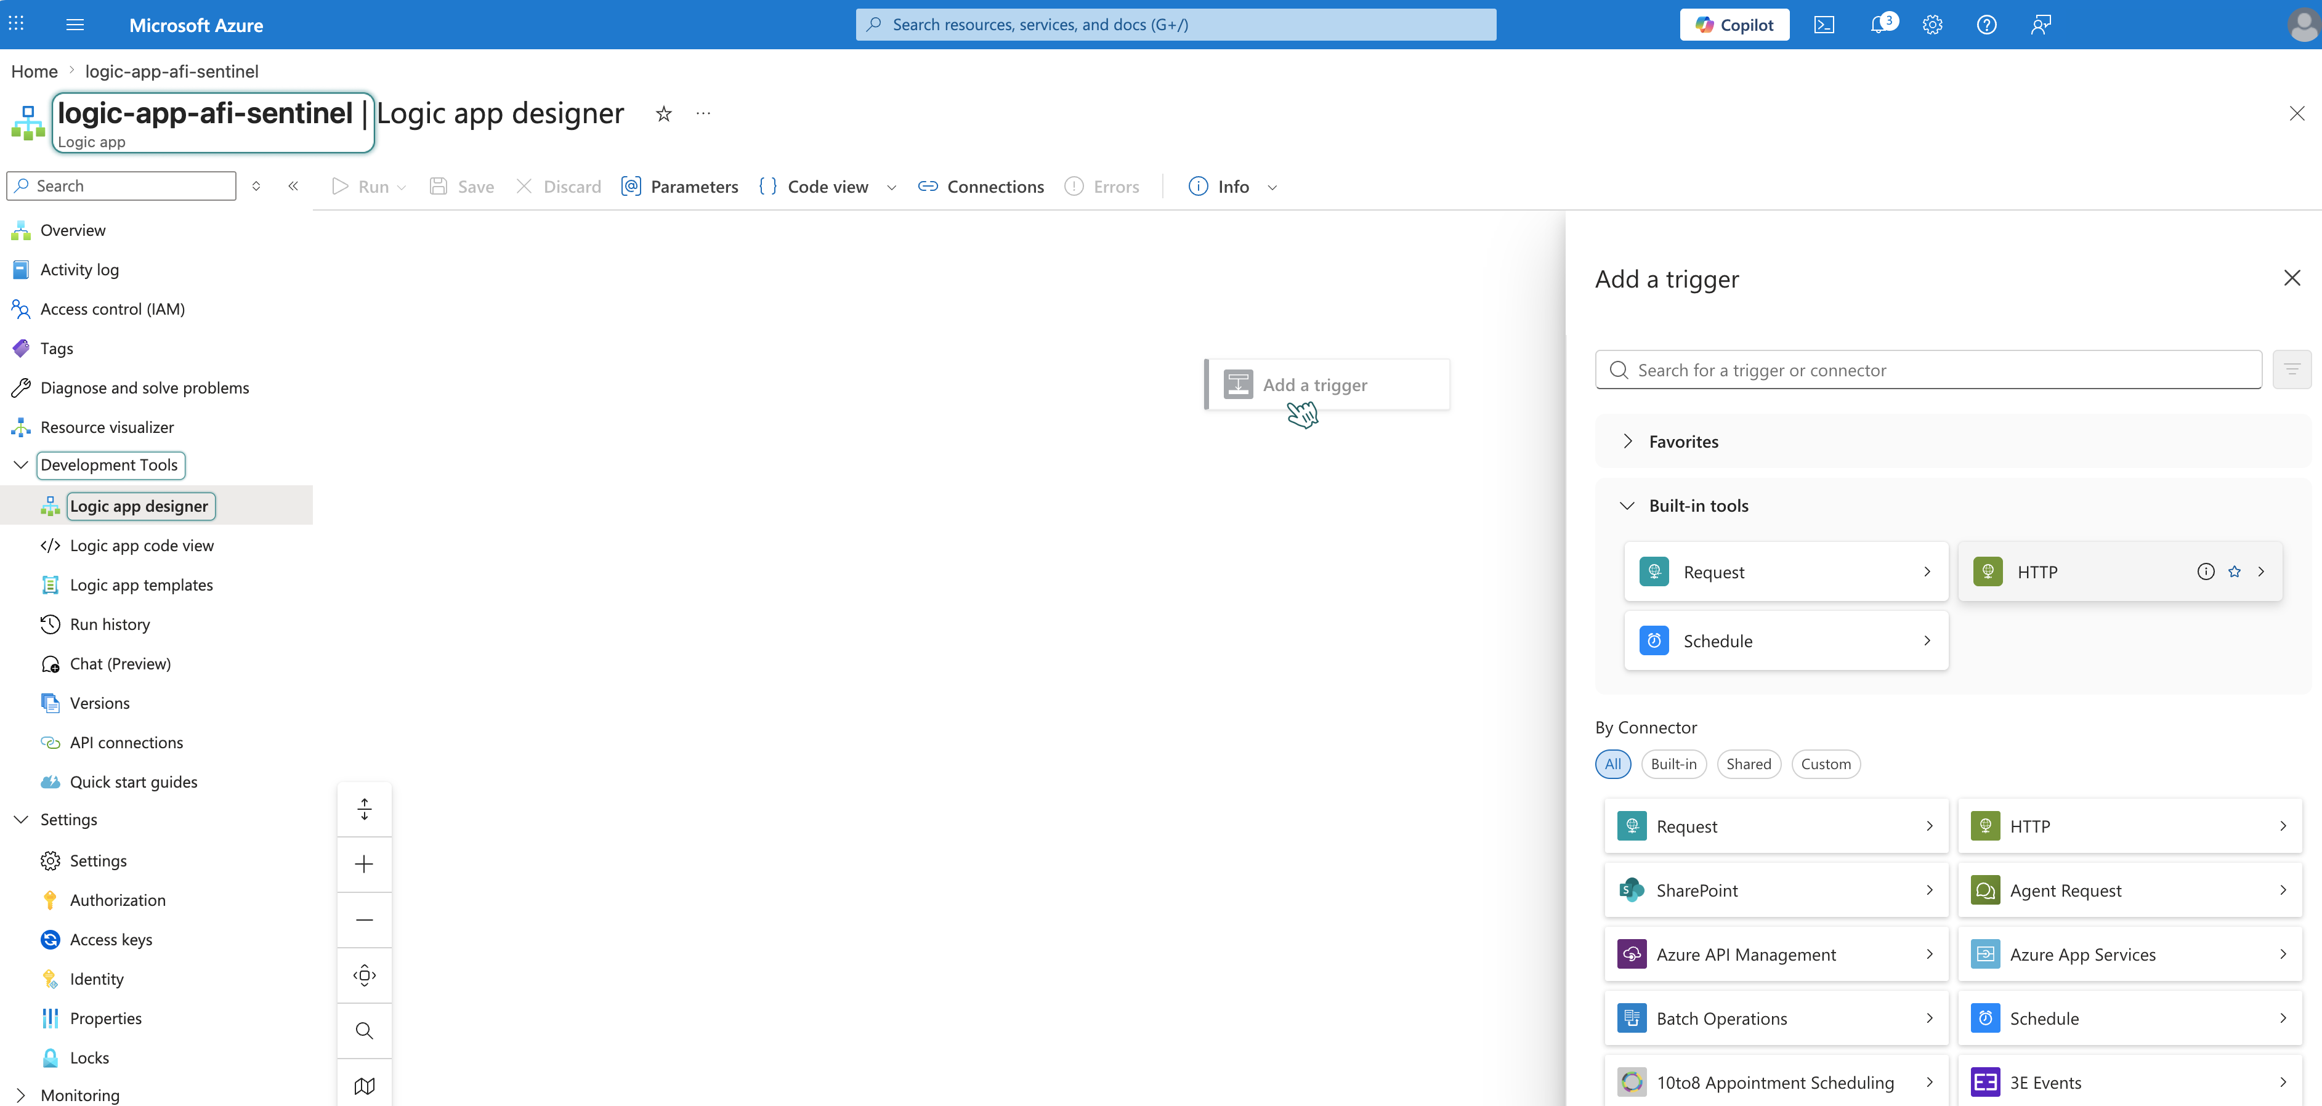
Task: Select the Custom connector filter
Action: 1826,764
